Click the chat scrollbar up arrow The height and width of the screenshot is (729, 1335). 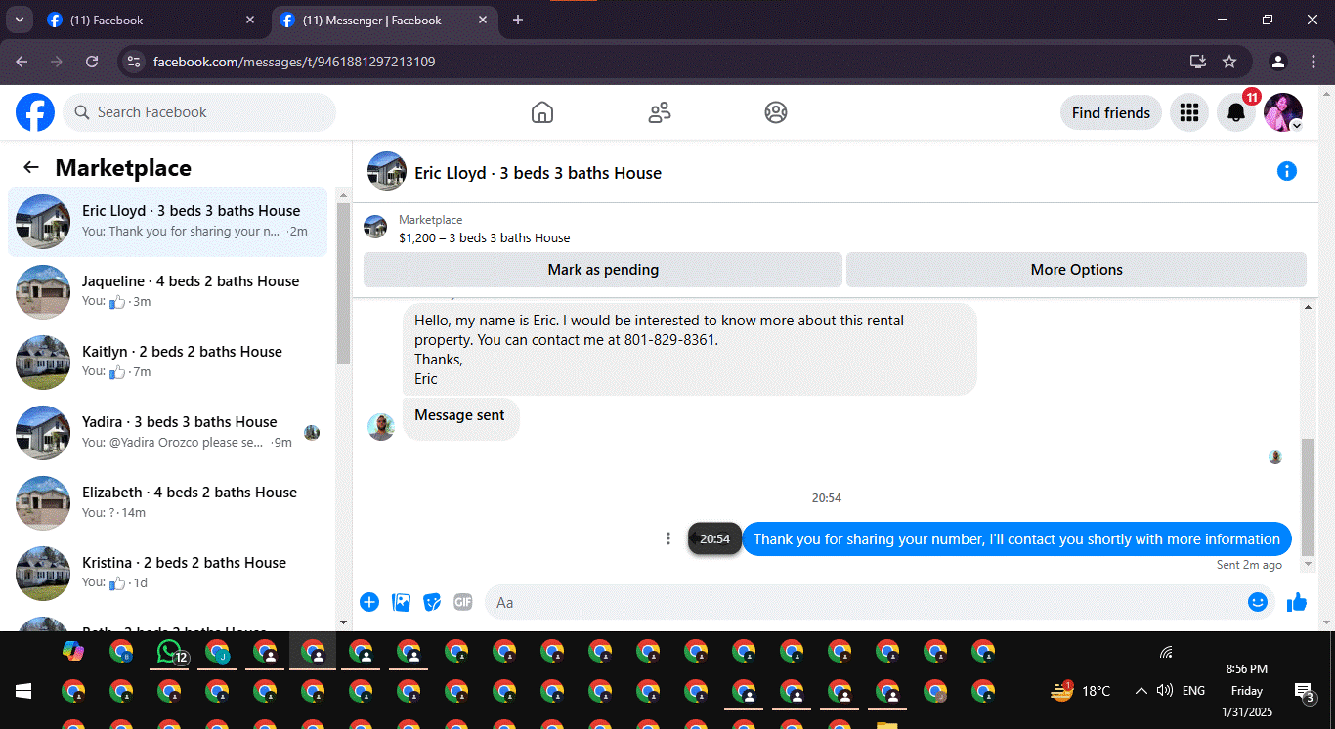[x=1309, y=308]
